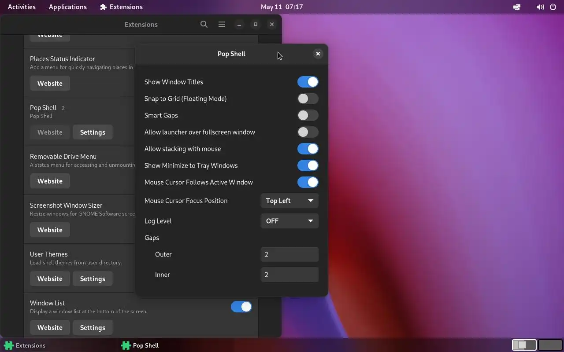Click the 'Places Status Indicator' extension name
This screenshot has width=564, height=352.
click(x=63, y=59)
